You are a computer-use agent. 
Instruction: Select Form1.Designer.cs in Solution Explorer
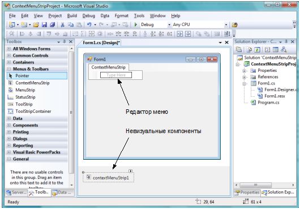[x=277, y=89]
